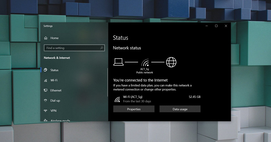Click the 'From the last 30 days' text
The image size is (271, 142).
tap(137, 101)
